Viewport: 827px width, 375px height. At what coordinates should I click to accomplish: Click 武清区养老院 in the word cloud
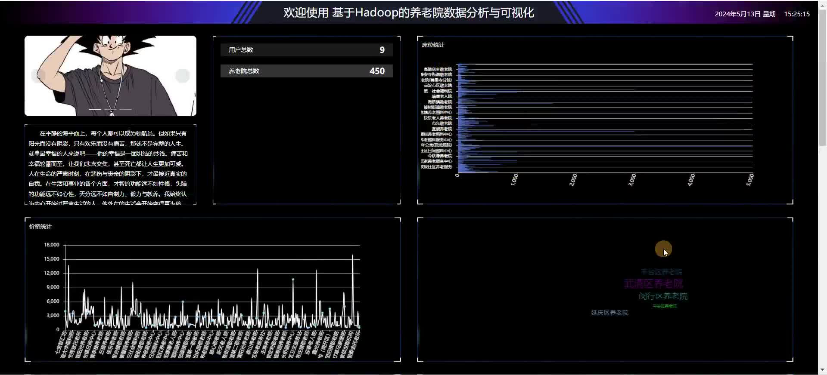pos(653,284)
